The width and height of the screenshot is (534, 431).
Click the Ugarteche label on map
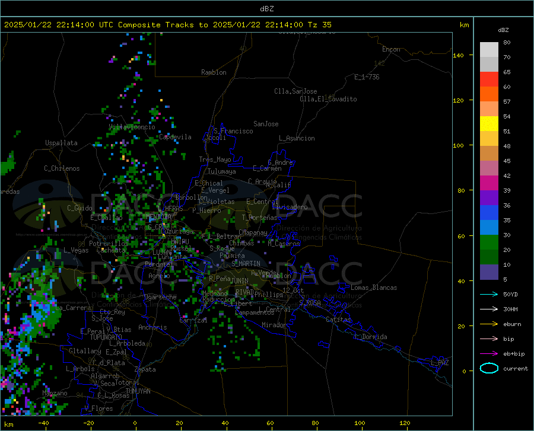(160, 297)
